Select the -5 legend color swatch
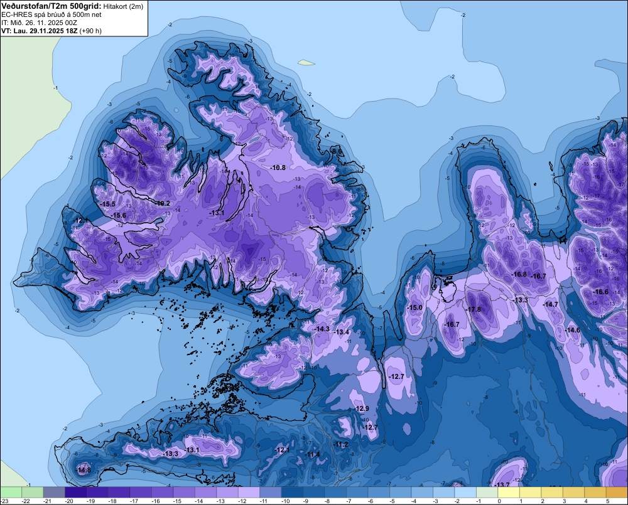 tap(400, 492)
